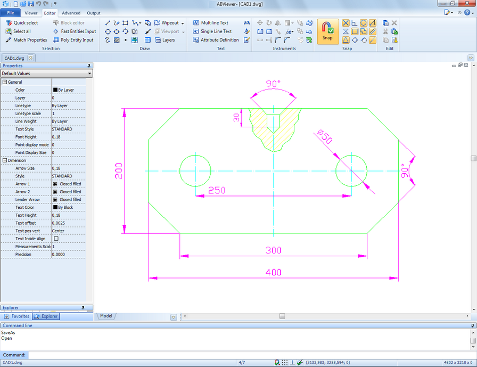Screen dimensions: 477x367
Task: Switch to the Advanced tab
Action: (71, 13)
